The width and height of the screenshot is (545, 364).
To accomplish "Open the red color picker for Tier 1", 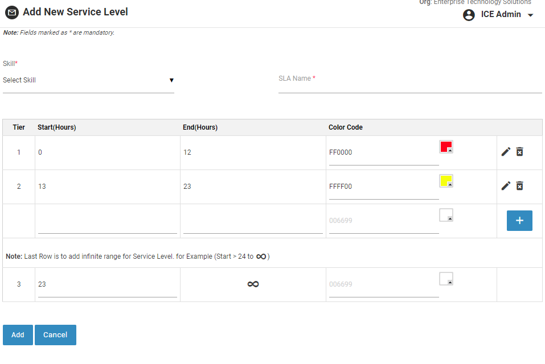I will click(x=446, y=147).
